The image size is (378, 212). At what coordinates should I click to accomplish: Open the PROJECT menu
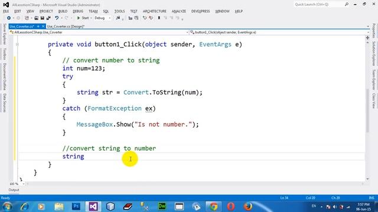pos(46,11)
